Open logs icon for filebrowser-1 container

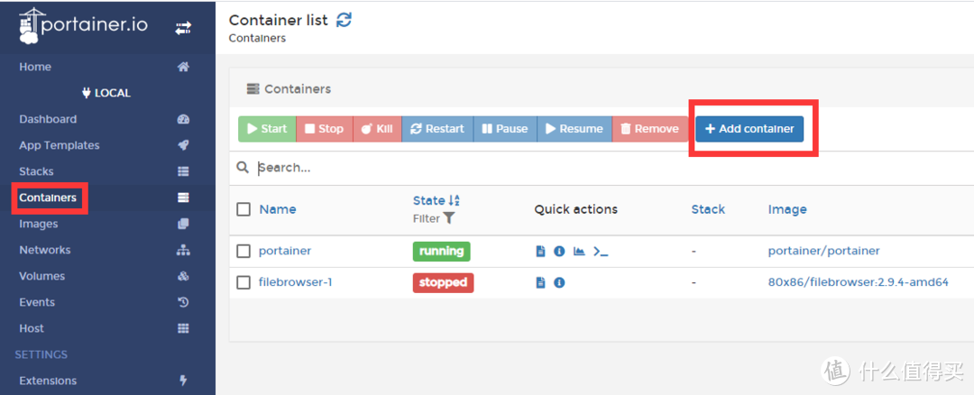540,282
